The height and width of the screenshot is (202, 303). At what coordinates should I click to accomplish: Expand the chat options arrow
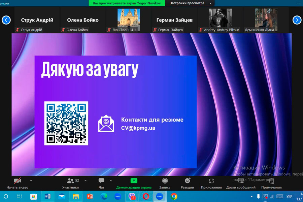tap(111, 180)
